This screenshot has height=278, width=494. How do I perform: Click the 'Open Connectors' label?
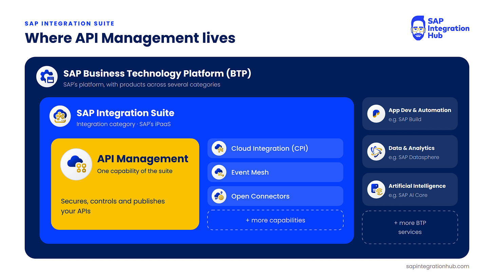(x=260, y=196)
